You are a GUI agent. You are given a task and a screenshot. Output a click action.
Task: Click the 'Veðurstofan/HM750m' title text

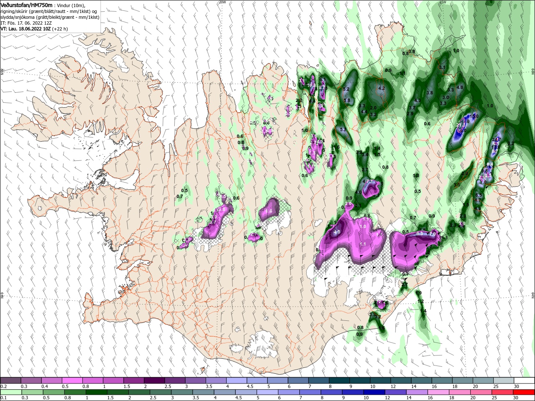click(26, 5)
